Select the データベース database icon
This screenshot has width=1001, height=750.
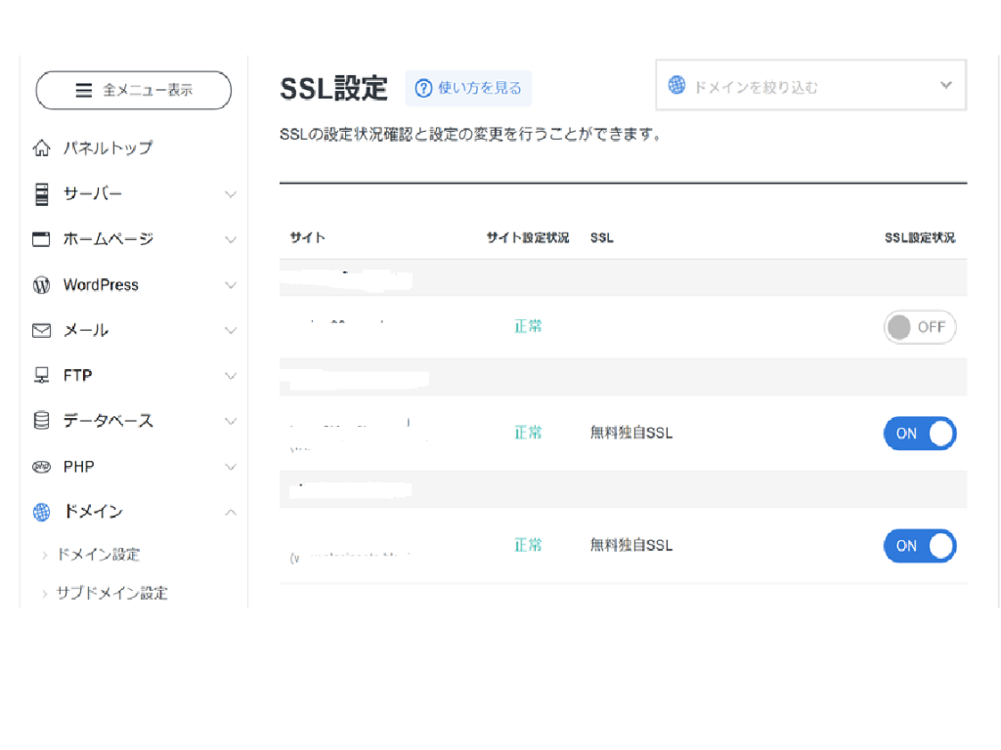click(41, 421)
